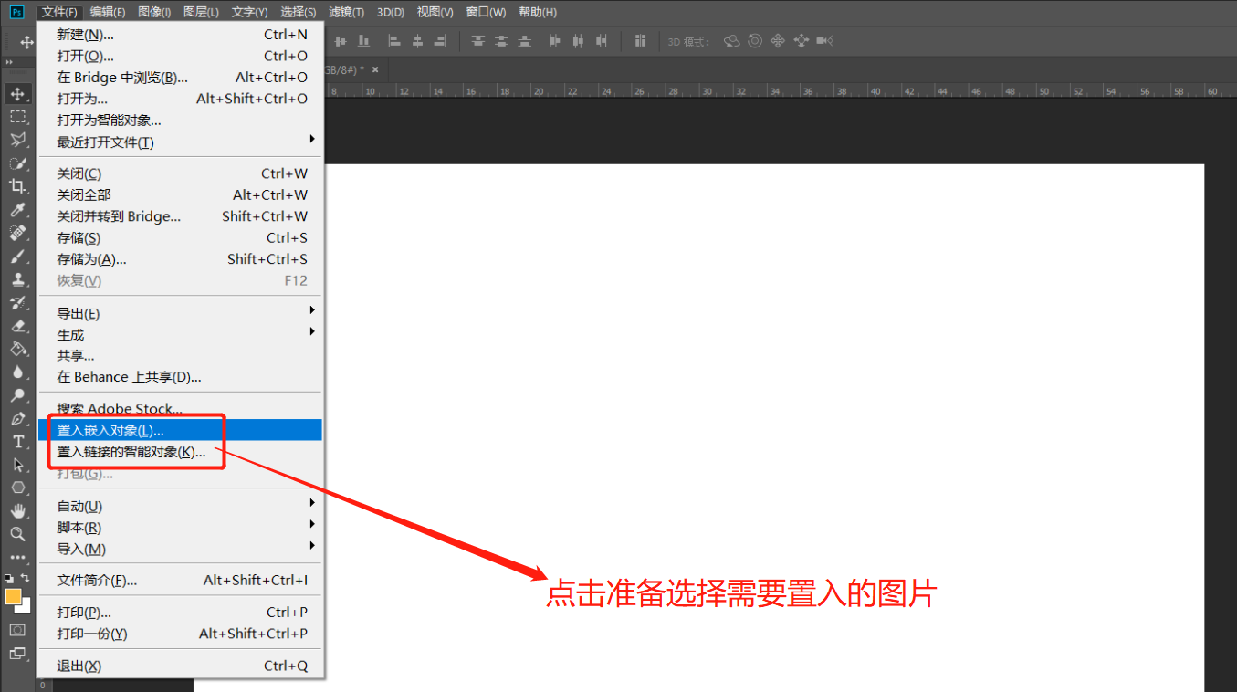Viewport: 1237px width, 692px height.
Task: Click the align horizontal centers icon
Action: [417, 41]
